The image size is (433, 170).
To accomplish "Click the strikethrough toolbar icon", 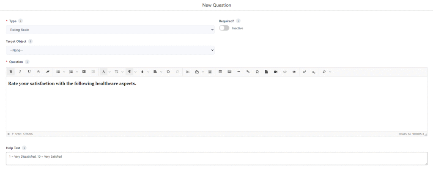I will [38, 72].
